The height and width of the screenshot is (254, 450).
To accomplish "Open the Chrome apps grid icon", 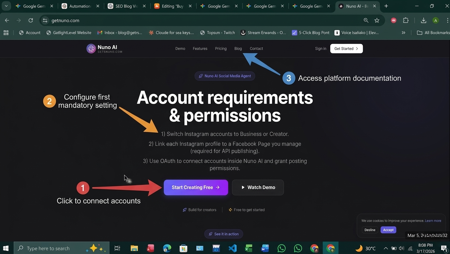I will click(6, 32).
